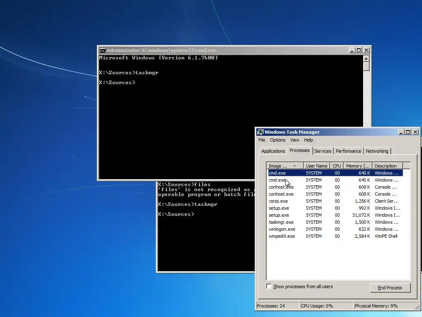Sort processes by Memory column header
422x317 pixels.
click(x=358, y=166)
